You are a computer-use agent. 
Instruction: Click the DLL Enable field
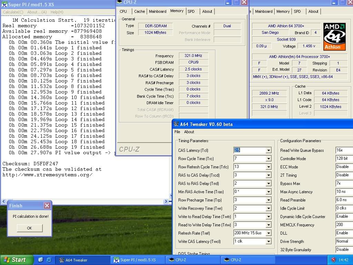pyautogui.click(x=344, y=233)
